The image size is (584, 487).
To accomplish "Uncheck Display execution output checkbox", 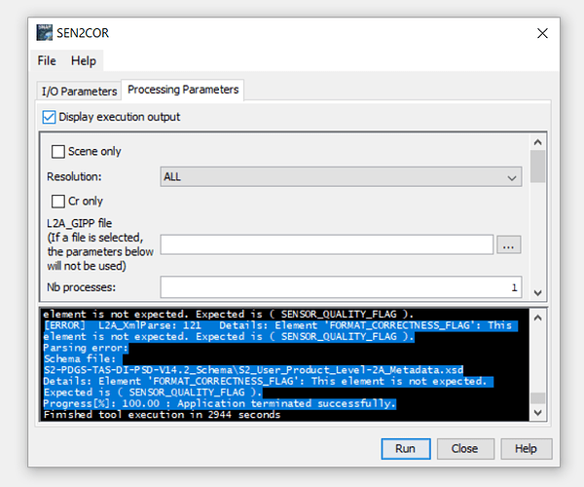I will 49,117.
